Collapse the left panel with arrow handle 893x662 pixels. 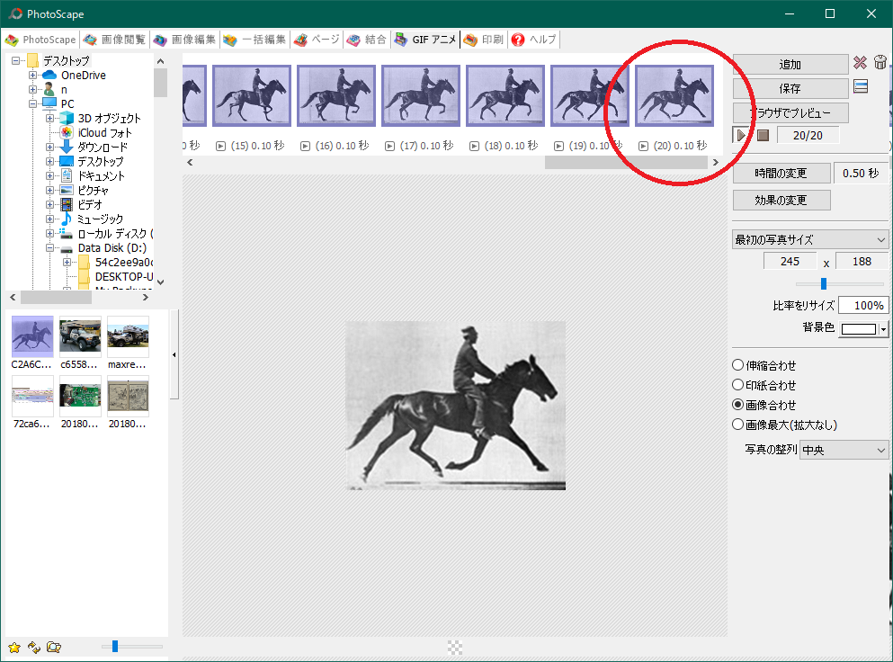[174, 354]
